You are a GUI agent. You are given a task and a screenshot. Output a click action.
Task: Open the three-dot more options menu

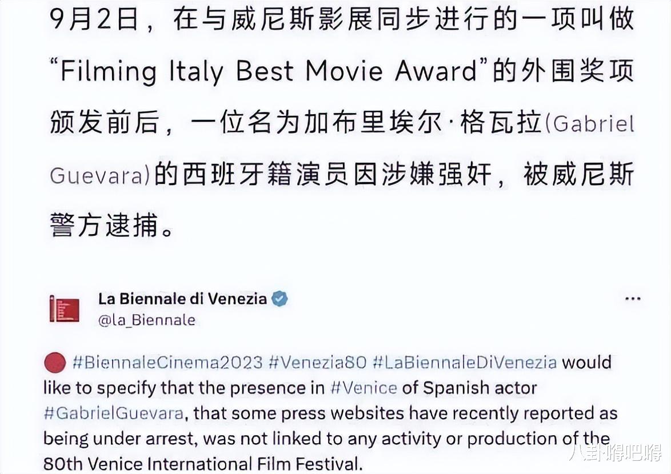pyautogui.click(x=633, y=299)
